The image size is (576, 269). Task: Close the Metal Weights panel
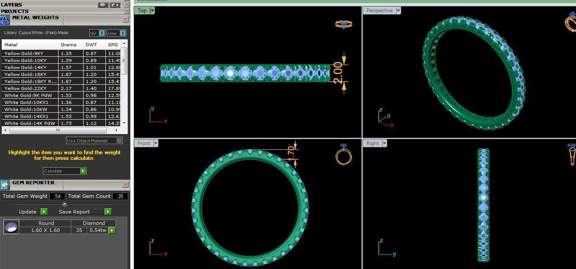[x=125, y=20]
